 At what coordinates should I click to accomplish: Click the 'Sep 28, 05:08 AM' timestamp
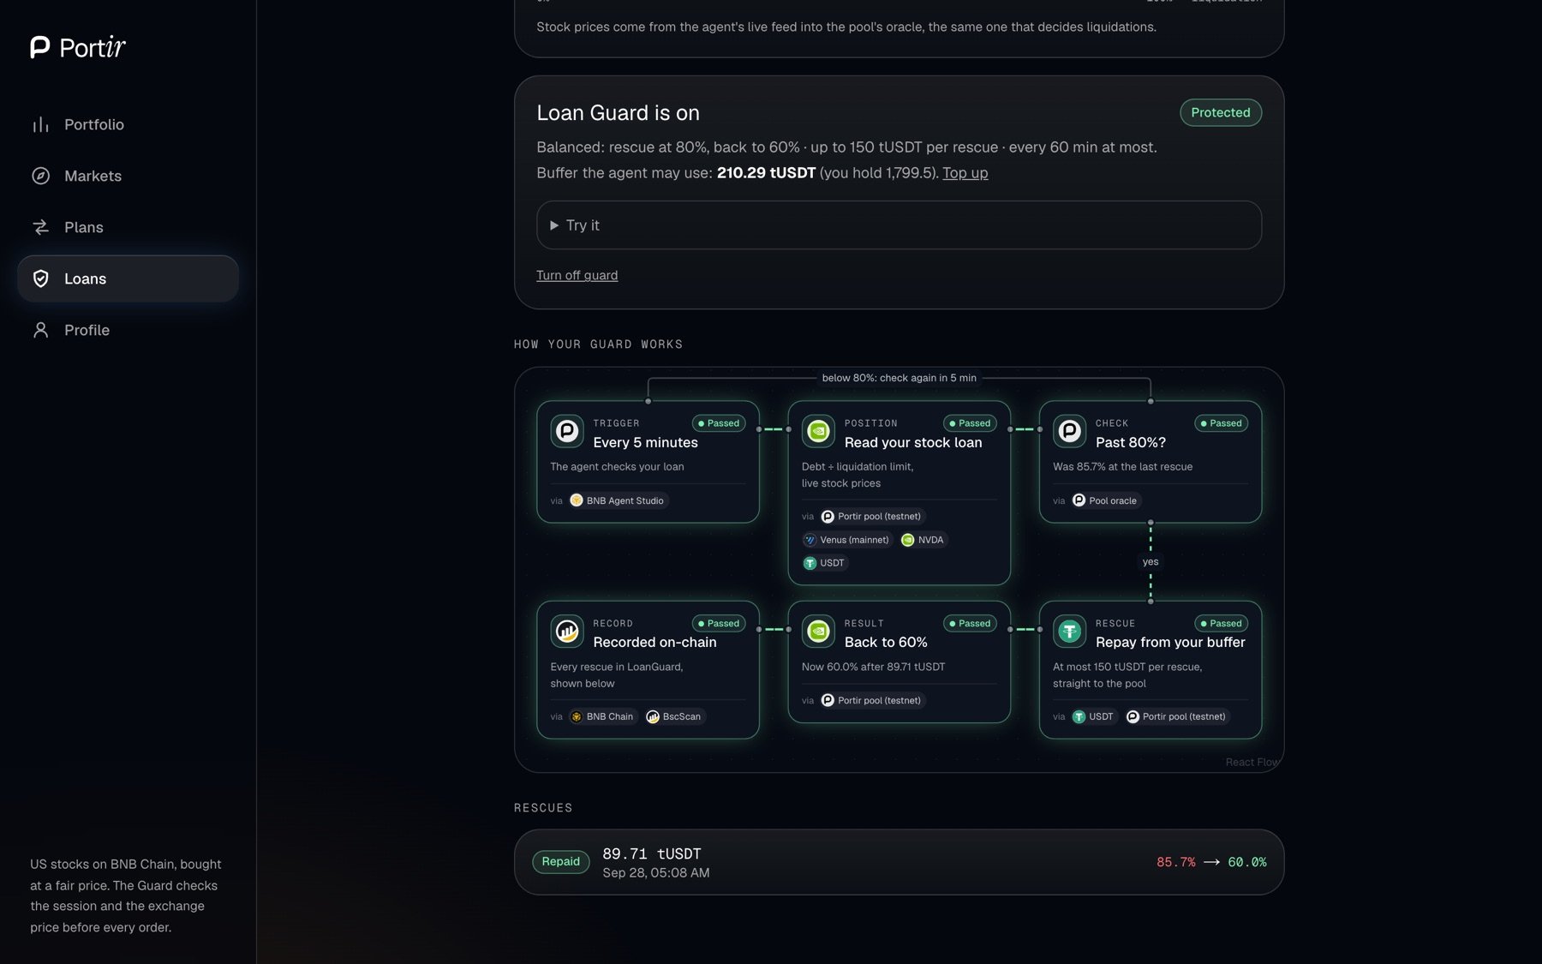click(655, 873)
